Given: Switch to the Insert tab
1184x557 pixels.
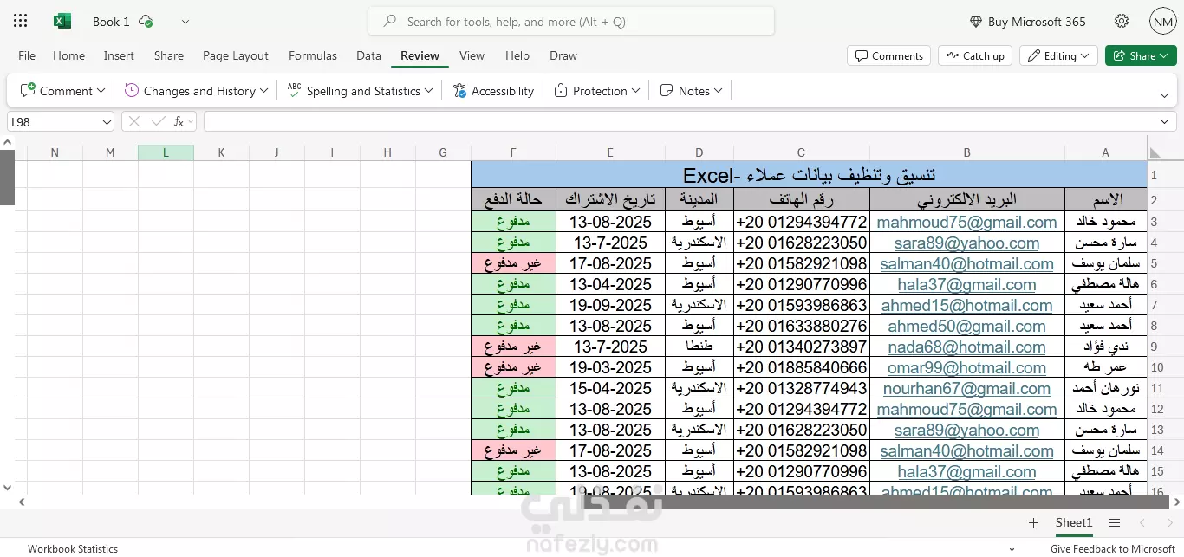Looking at the screenshot, I should pyautogui.click(x=119, y=55).
